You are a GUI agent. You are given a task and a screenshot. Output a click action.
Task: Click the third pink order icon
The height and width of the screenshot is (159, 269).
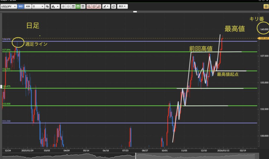pyautogui.click(x=99, y=7)
